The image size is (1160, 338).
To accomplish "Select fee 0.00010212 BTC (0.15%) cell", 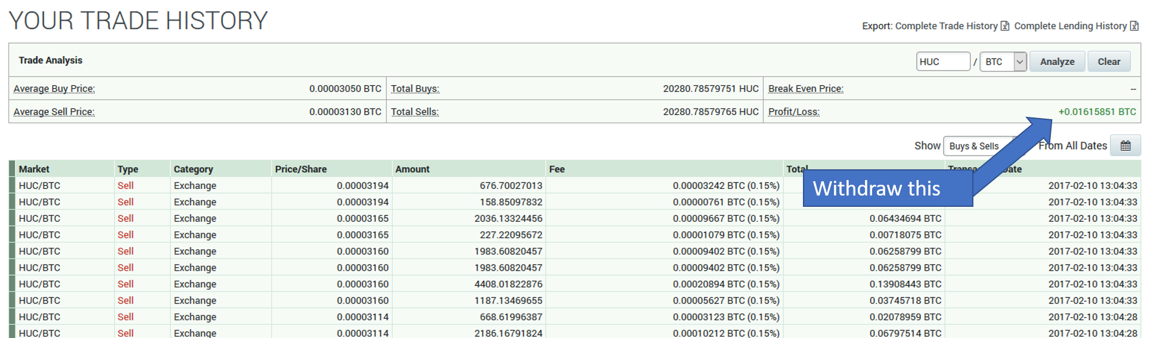I will coord(726,333).
